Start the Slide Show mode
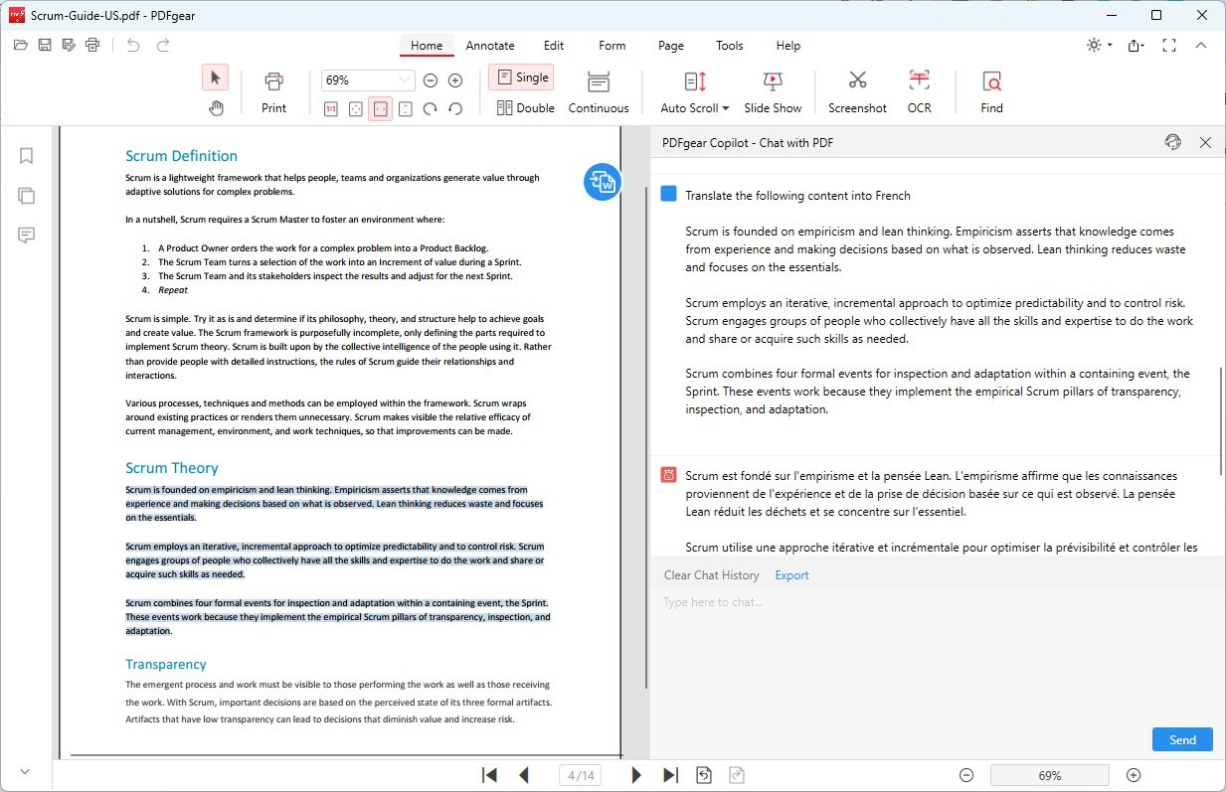Image resolution: width=1226 pixels, height=792 pixels. 773,91
